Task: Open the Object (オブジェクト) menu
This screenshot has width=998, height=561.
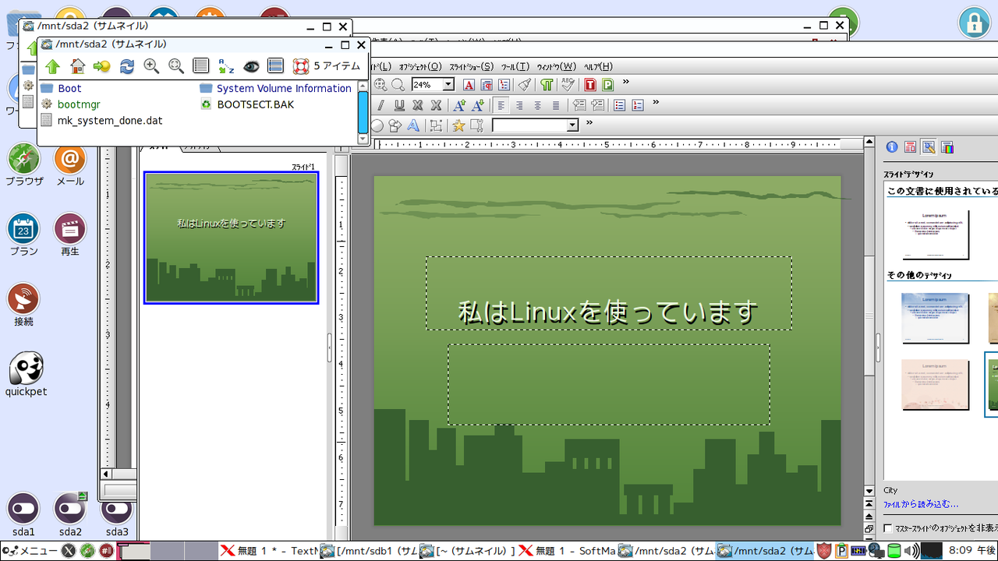Action: (x=420, y=67)
